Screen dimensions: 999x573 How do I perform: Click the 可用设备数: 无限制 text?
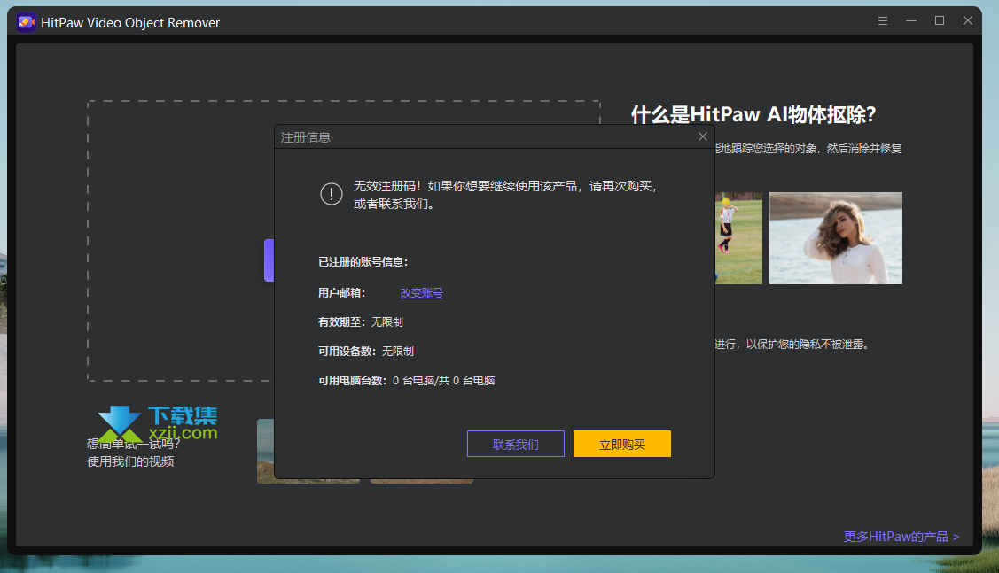click(366, 352)
